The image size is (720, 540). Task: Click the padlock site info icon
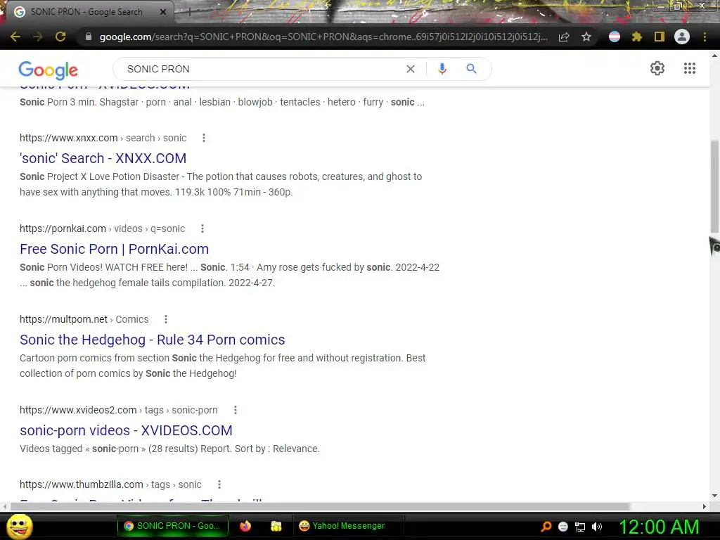89,37
